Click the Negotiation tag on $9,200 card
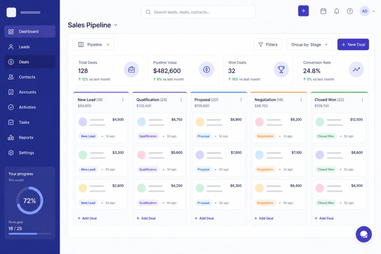Image resolution: width=381 pixels, height=254 pixels. pos(266,137)
